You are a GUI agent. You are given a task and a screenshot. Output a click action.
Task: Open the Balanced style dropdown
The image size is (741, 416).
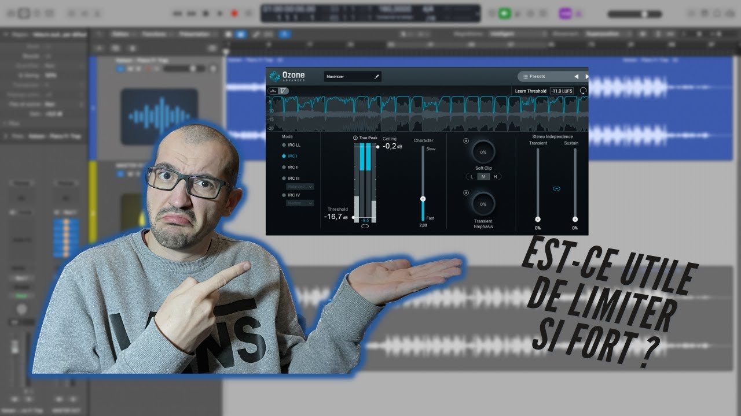pyautogui.click(x=300, y=187)
